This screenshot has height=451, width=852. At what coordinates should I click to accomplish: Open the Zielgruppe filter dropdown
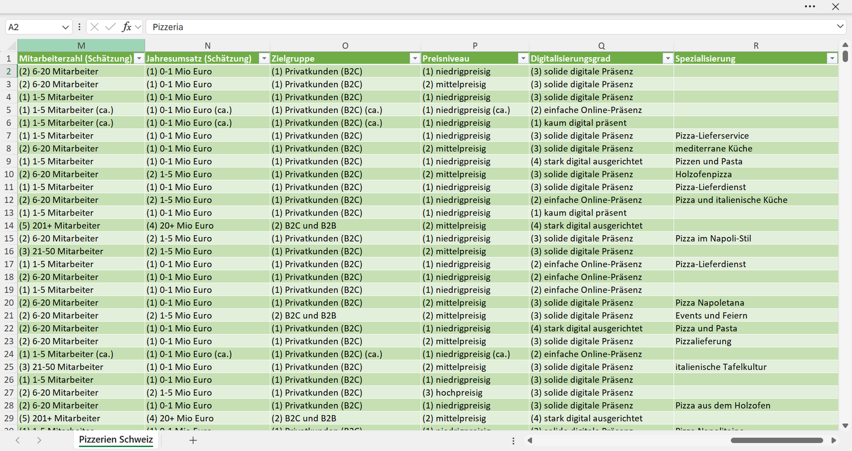point(415,58)
